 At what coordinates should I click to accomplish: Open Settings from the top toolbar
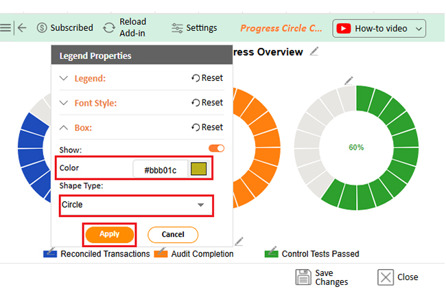pos(193,28)
